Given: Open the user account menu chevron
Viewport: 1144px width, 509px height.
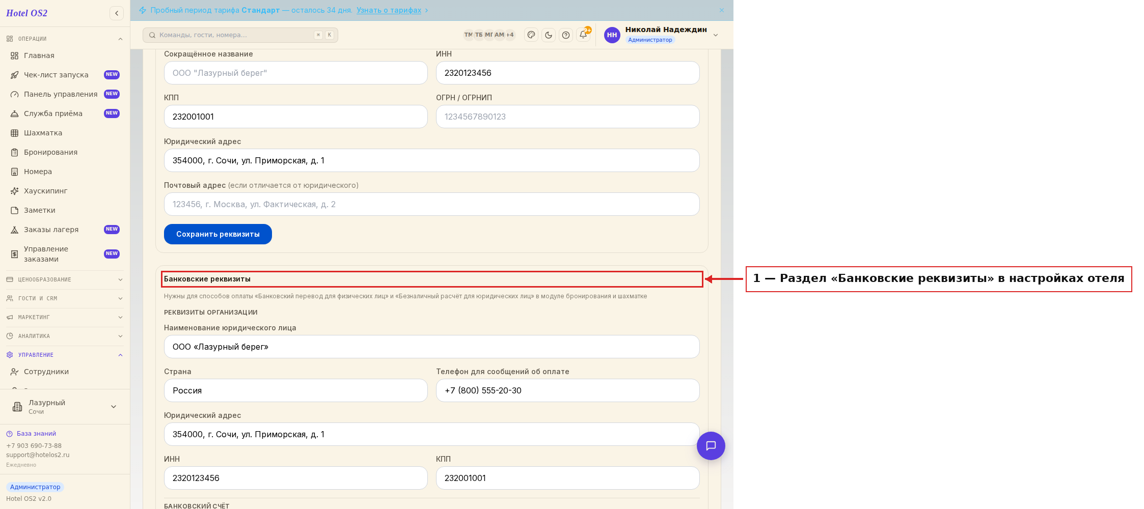Looking at the screenshot, I should click(x=716, y=35).
